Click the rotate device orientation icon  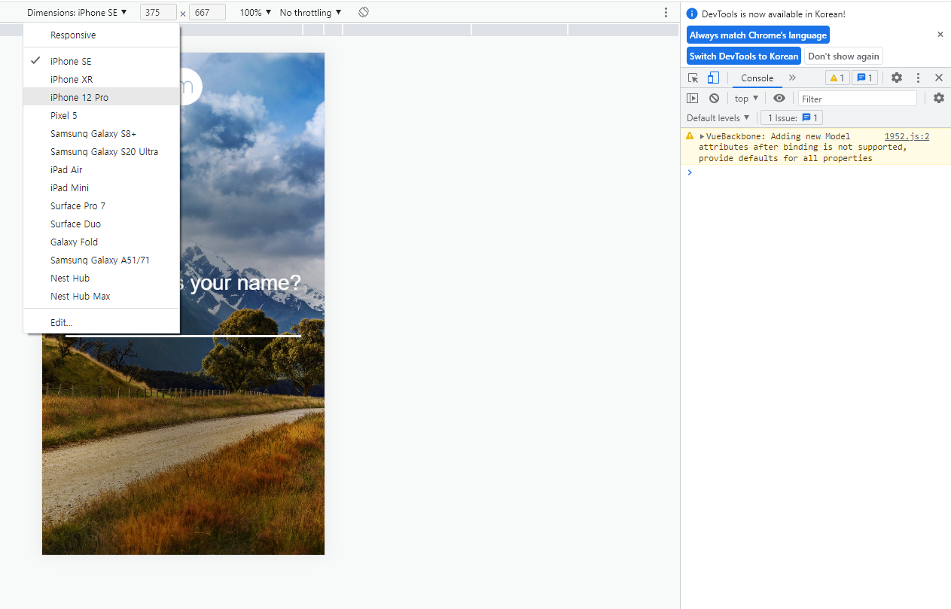point(364,13)
